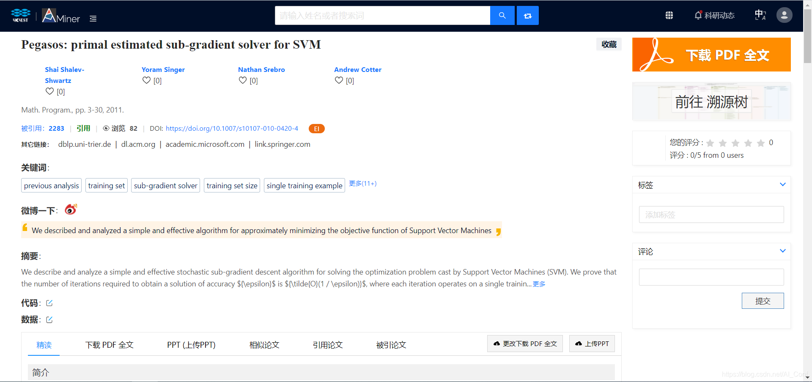Like author Shai Shalev-Shwartz heart icon

click(49, 91)
